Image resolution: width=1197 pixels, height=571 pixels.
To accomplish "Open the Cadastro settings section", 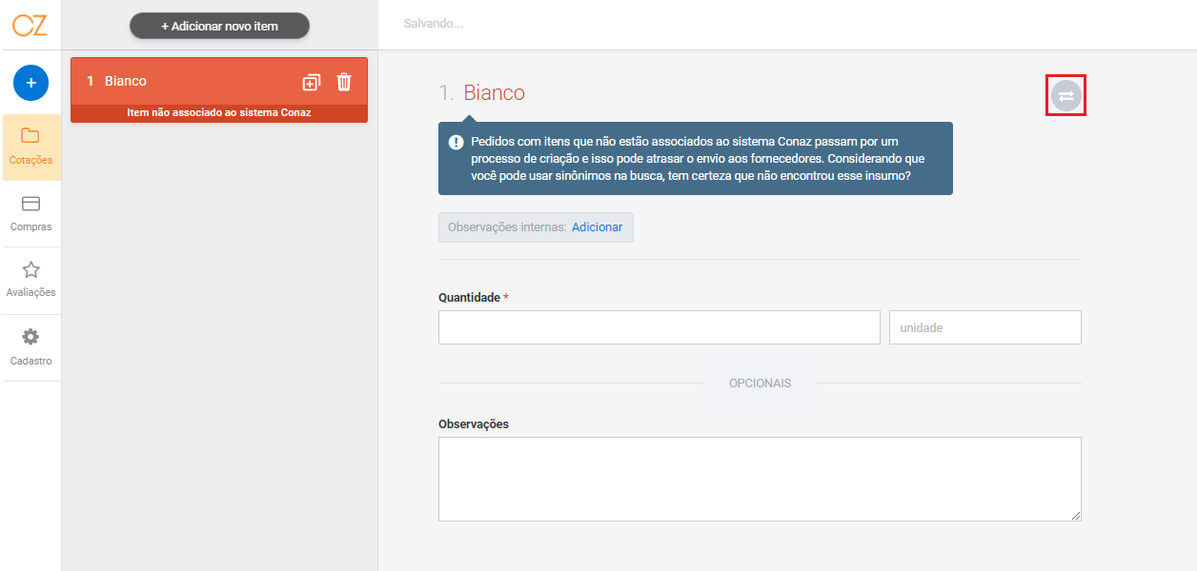I will [x=31, y=347].
